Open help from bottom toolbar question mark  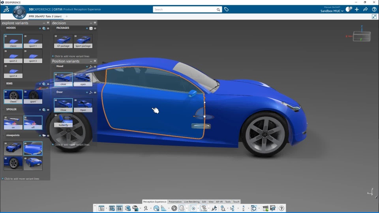pos(281,208)
